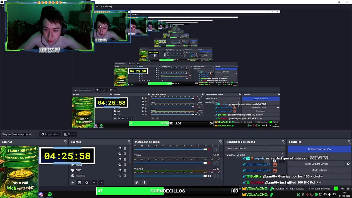The width and height of the screenshot is (352, 198).
Task: Open Filtros for selected source
Action: coord(69,134)
